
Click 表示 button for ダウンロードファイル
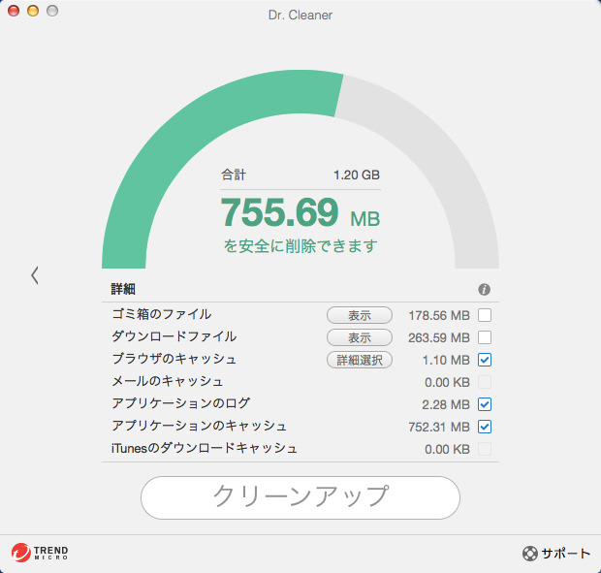(x=359, y=337)
